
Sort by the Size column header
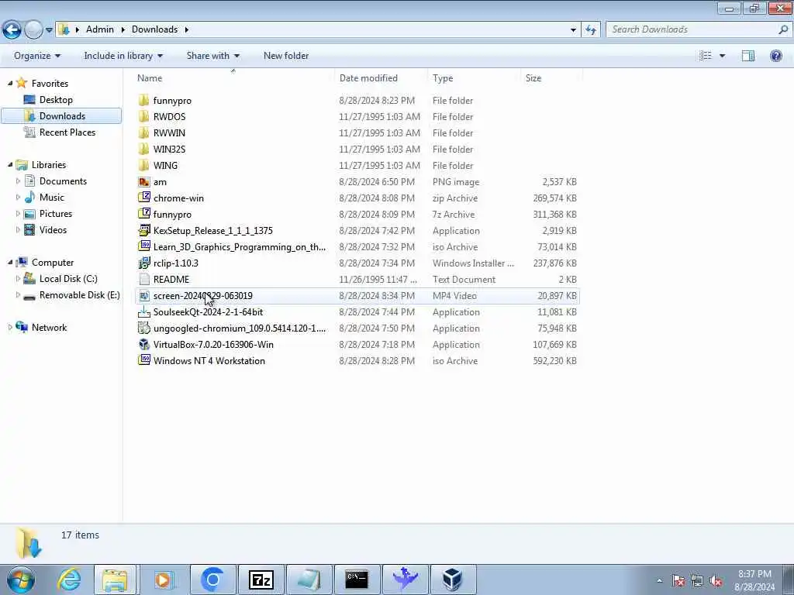click(533, 78)
